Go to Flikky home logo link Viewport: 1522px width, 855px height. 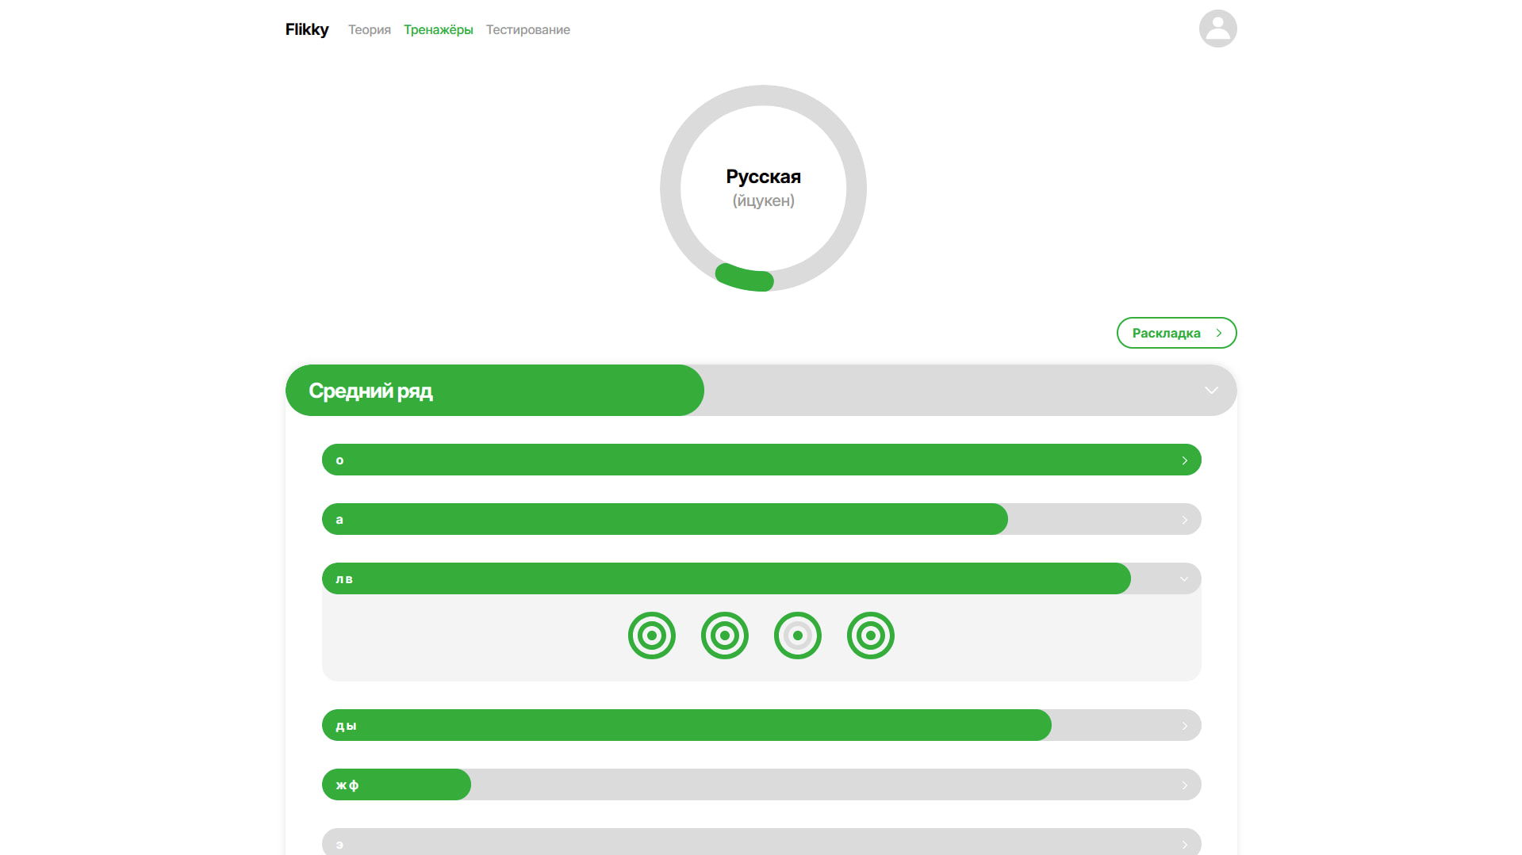pyautogui.click(x=307, y=29)
